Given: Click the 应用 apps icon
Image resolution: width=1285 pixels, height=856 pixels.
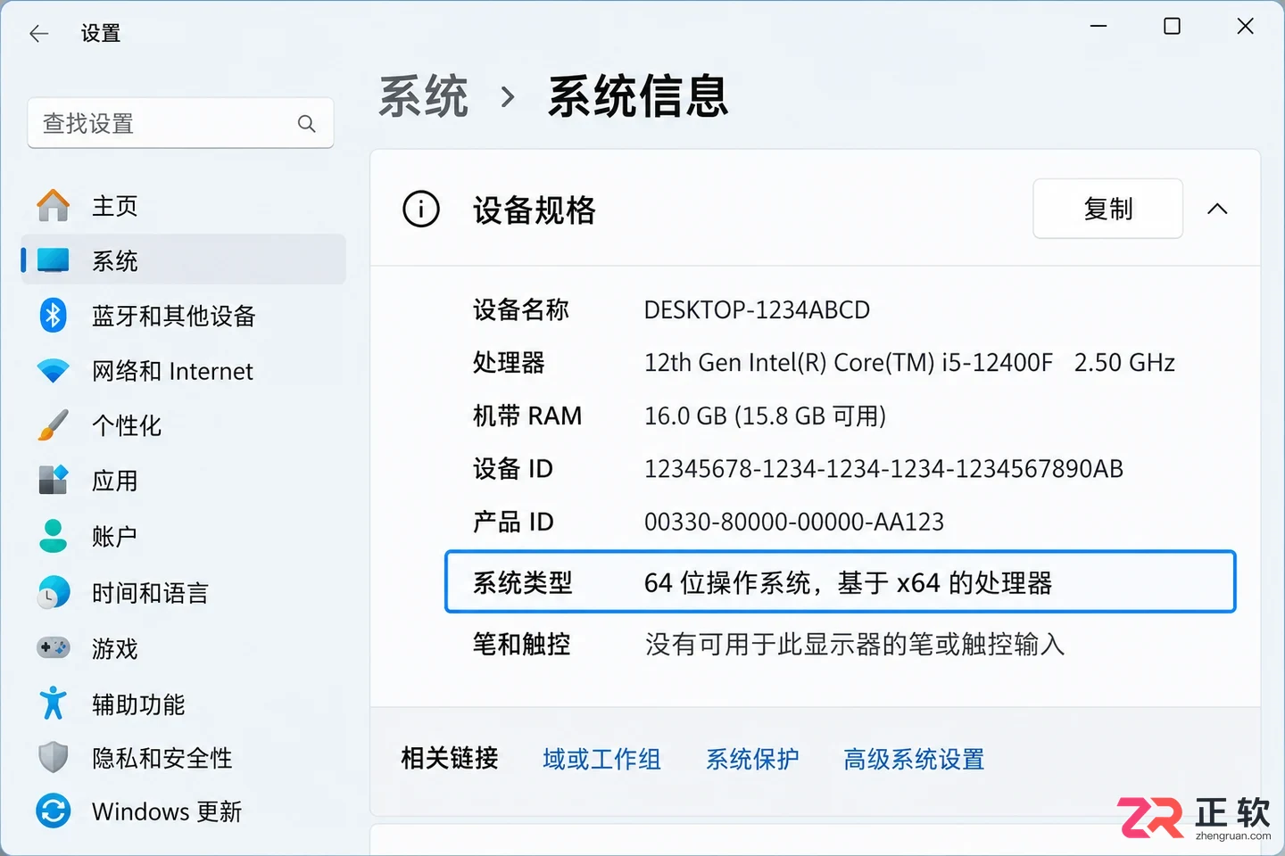Looking at the screenshot, I should 54,481.
